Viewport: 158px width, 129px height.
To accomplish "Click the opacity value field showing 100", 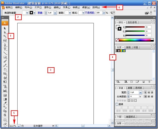I will [x=99, y=13].
